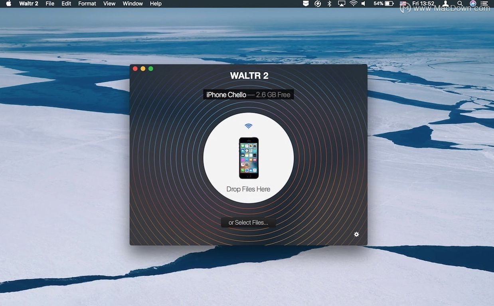
Task: Click the Wi-Fi connection icon above iPhone
Action: coord(249,126)
